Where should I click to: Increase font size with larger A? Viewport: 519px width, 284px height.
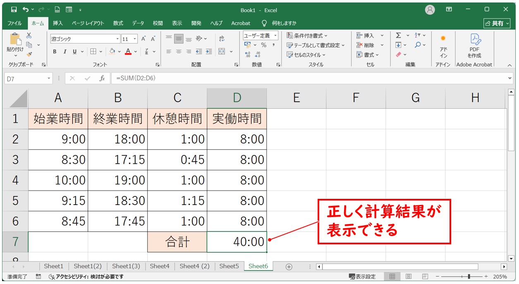point(144,39)
